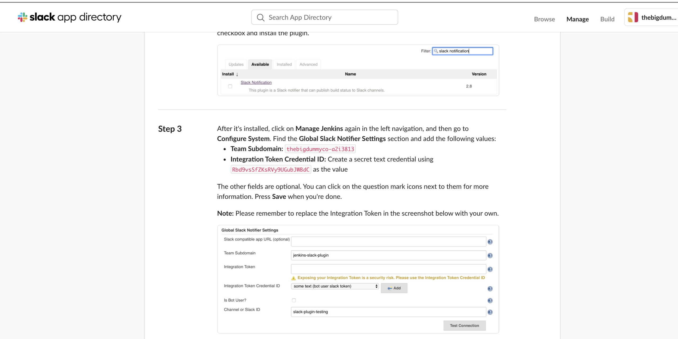This screenshot has height=339, width=678.
Task: Click the Slack compatible app URL field
Action: [x=388, y=242]
